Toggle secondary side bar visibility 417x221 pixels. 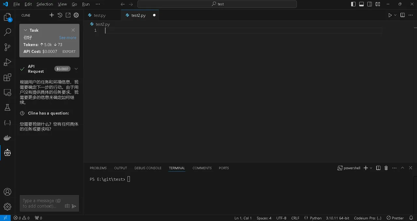point(370,4)
